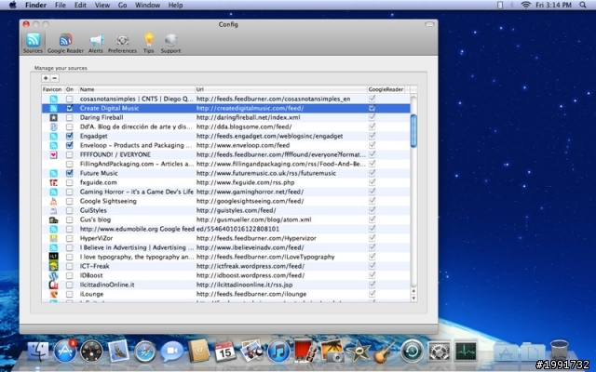Image resolution: width=596 pixels, height=372 pixels.
Task: Open the Edit menu
Action: click(80, 5)
